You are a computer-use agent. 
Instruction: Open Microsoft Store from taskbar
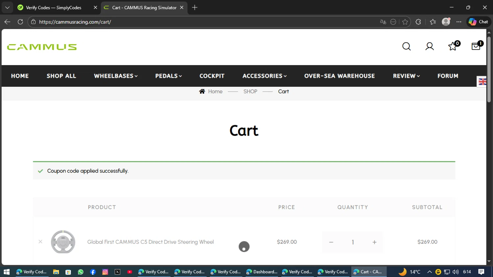pos(68,272)
